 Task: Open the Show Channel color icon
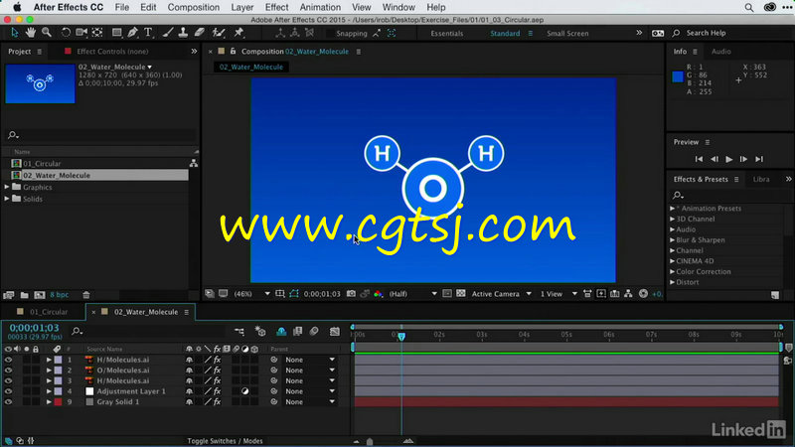pyautogui.click(x=379, y=294)
